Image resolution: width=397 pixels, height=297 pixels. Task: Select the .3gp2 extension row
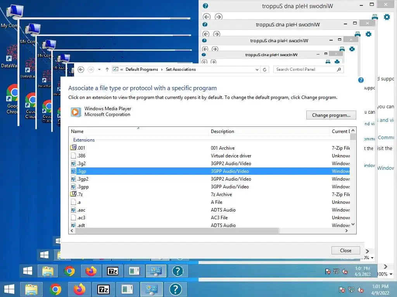point(209,179)
